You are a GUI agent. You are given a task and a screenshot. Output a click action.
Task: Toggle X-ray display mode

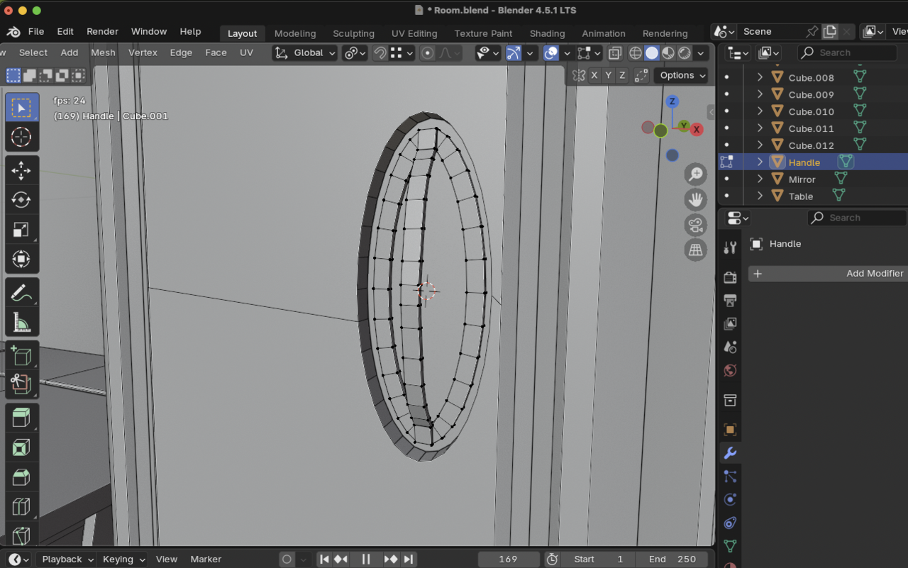pyautogui.click(x=615, y=53)
